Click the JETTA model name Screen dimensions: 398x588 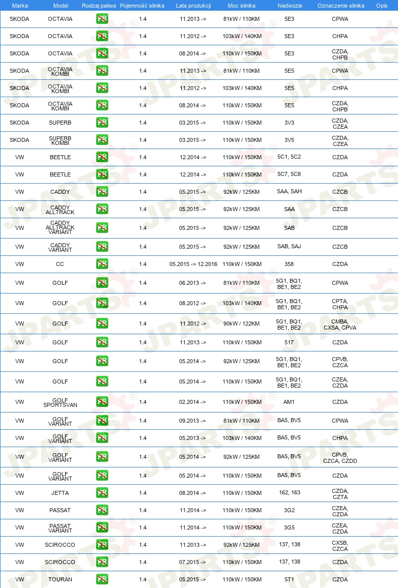[x=60, y=493]
